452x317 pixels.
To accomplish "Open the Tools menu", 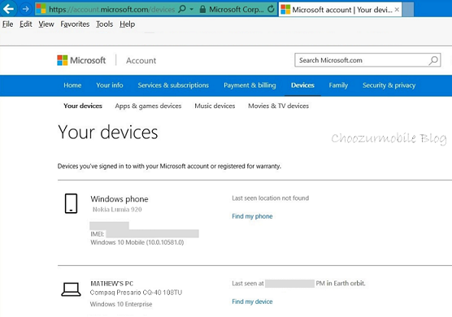I will [104, 24].
